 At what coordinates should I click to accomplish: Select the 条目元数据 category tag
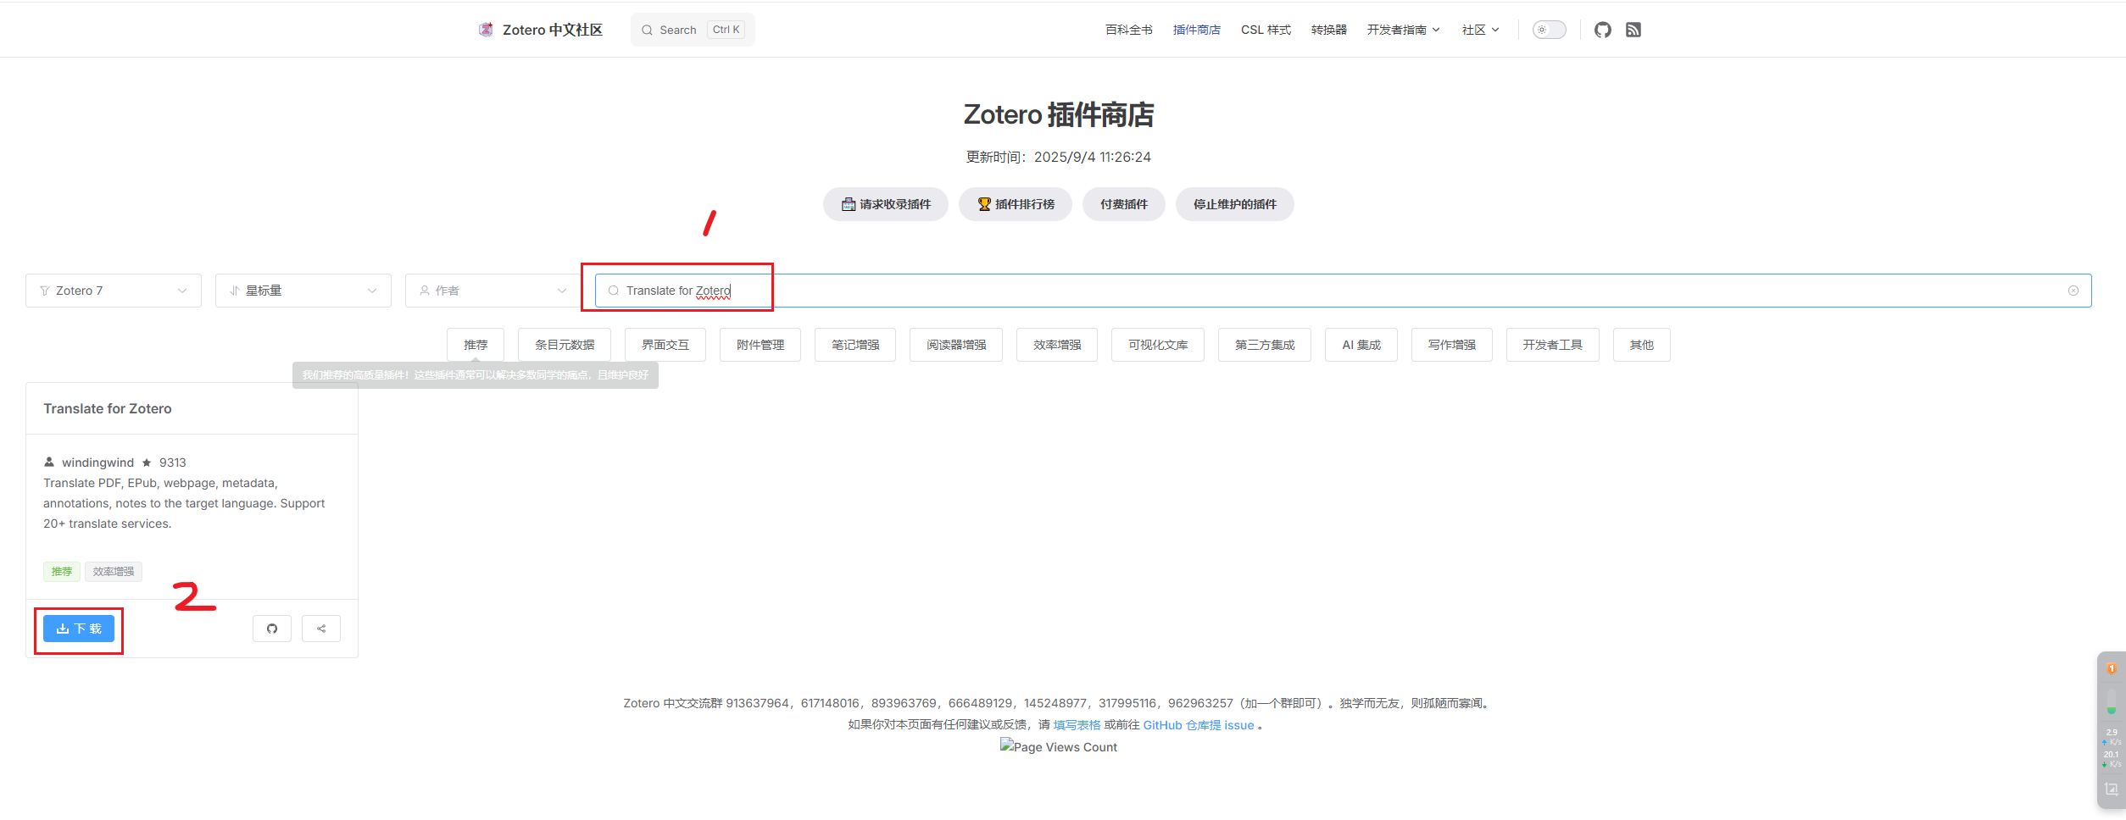tap(565, 345)
